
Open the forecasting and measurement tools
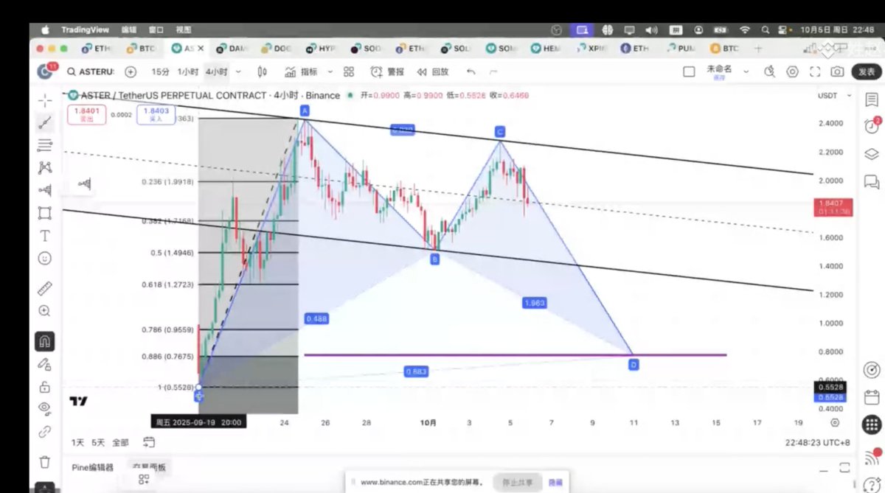(x=44, y=190)
